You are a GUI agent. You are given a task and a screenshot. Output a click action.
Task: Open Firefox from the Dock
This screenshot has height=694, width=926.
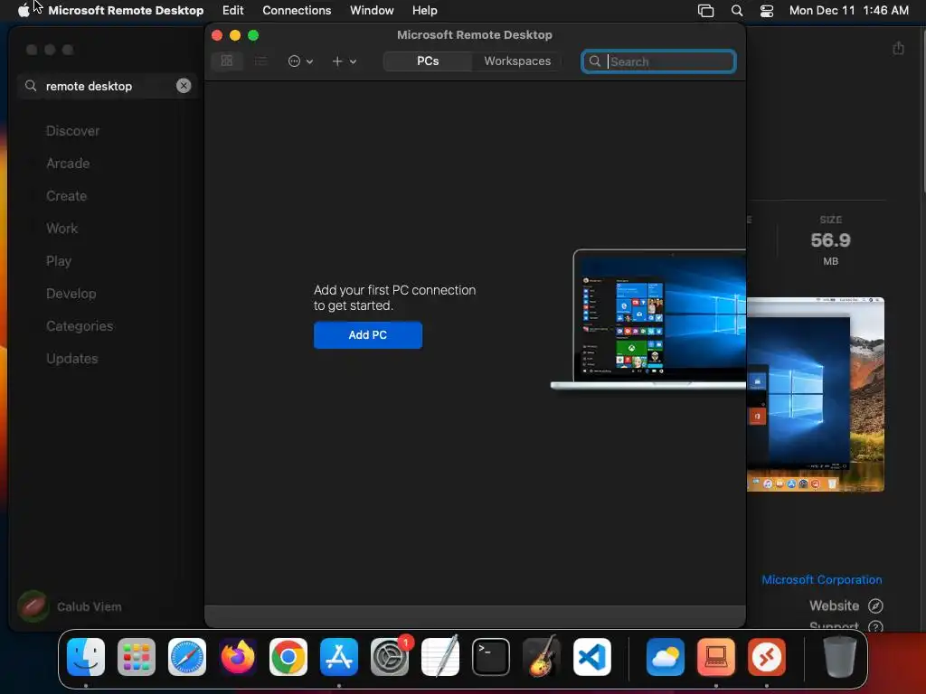pyautogui.click(x=238, y=657)
